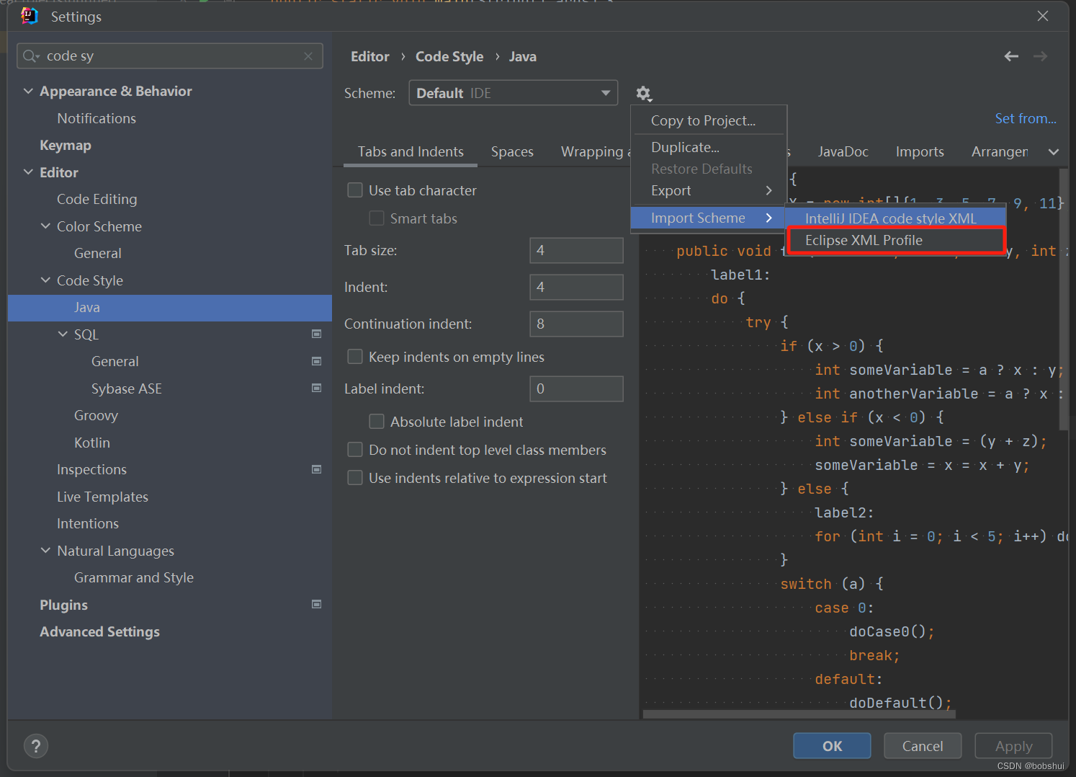Go back with the left arrow icon
The image size is (1076, 777).
coord(1011,56)
